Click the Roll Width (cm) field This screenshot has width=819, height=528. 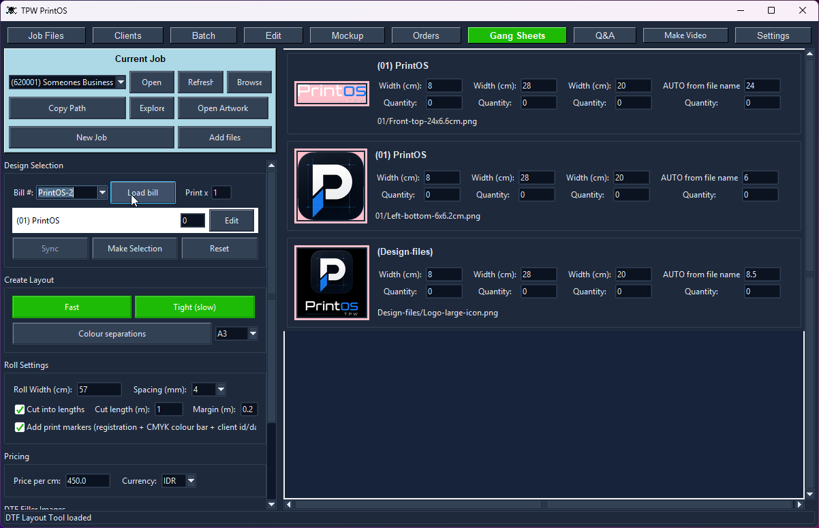(x=99, y=390)
